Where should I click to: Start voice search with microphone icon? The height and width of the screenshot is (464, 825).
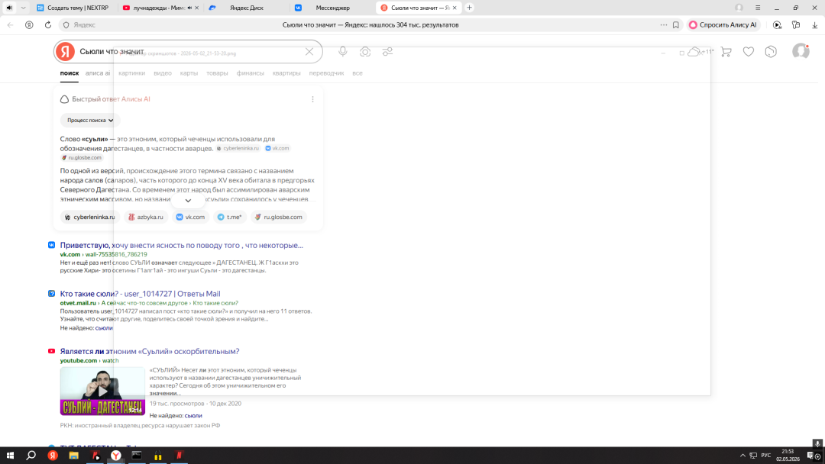[x=342, y=51]
